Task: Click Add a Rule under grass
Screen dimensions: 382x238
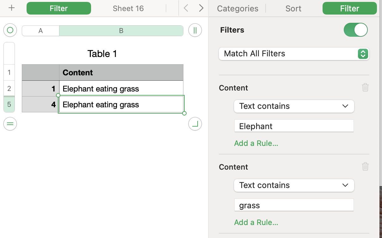Action: (256, 222)
